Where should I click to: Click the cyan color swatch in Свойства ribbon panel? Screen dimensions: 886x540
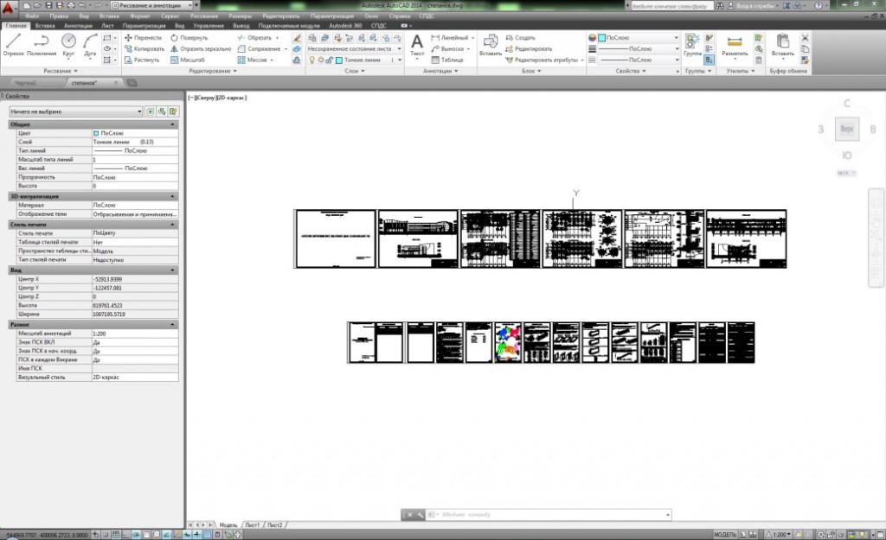(x=602, y=38)
